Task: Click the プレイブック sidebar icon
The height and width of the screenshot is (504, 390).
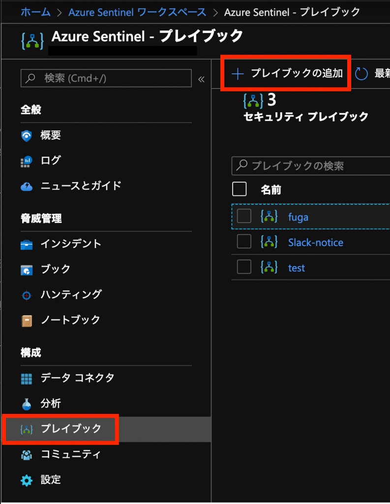Action: point(27,429)
